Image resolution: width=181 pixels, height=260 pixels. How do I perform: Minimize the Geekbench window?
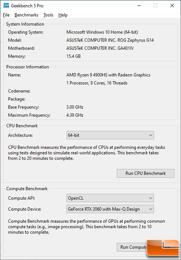(139, 5)
